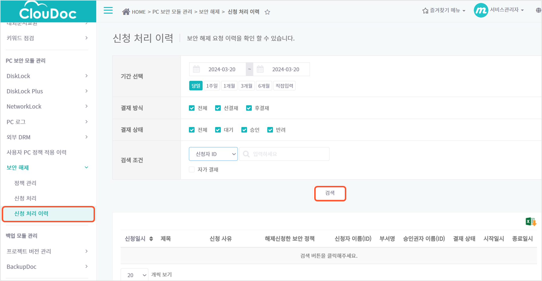The image size is (542, 281).
Task: Select 3개월 period button
Action: tap(246, 86)
